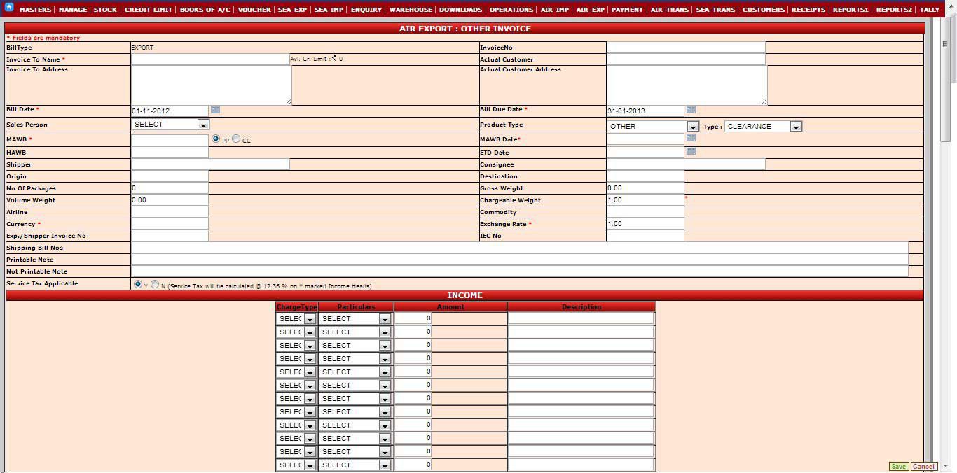Open the calendar picker for Bill Date
Viewport: 957px width, 473px height.
pos(214,109)
